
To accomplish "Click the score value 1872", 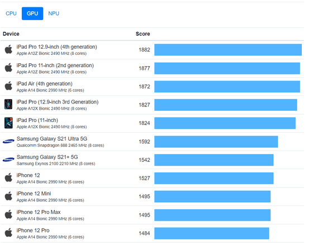I will [144, 87].
